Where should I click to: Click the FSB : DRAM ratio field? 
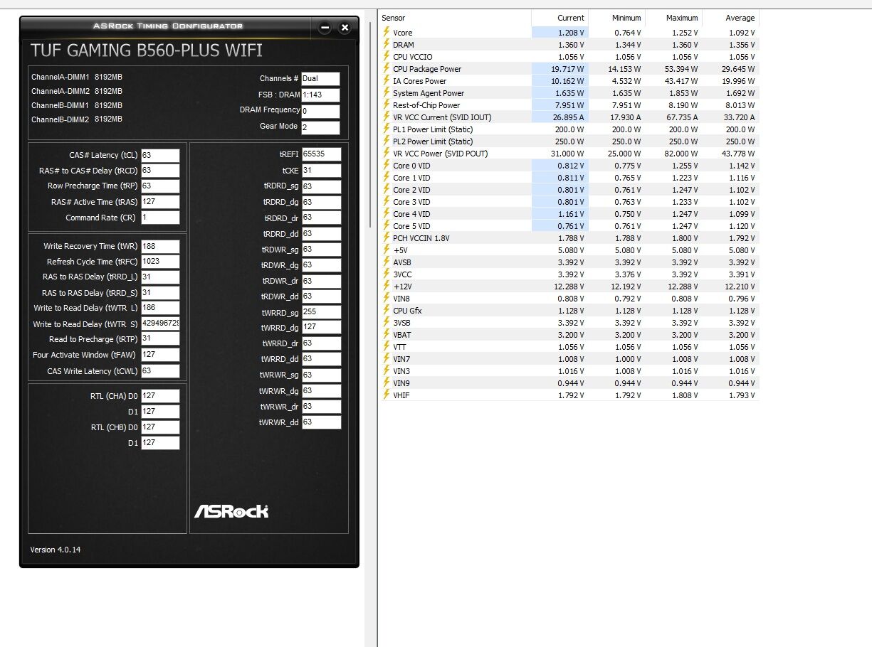pyautogui.click(x=320, y=95)
